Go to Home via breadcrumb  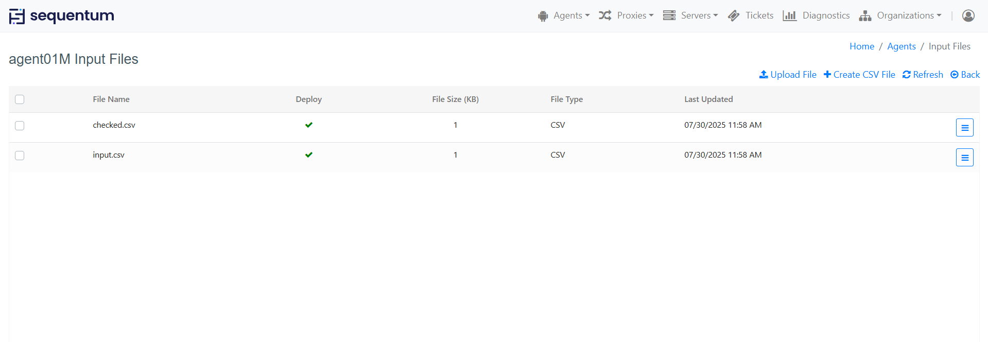coord(861,46)
